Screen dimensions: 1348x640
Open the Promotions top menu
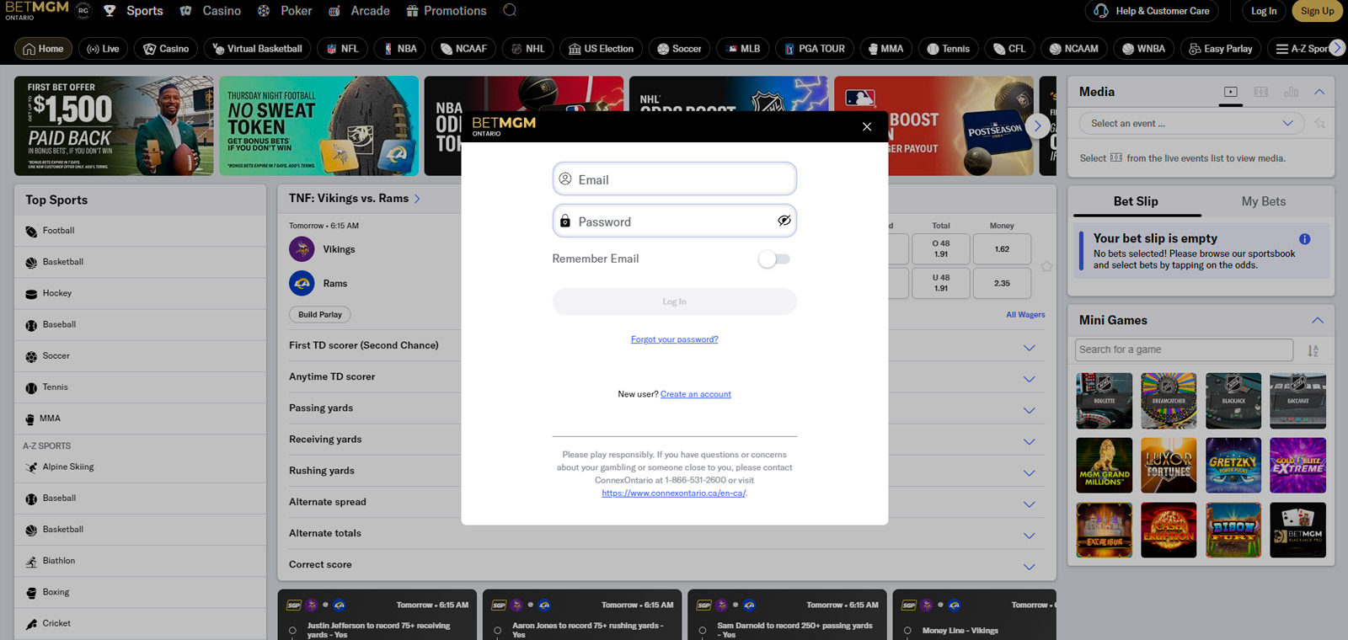point(447,11)
